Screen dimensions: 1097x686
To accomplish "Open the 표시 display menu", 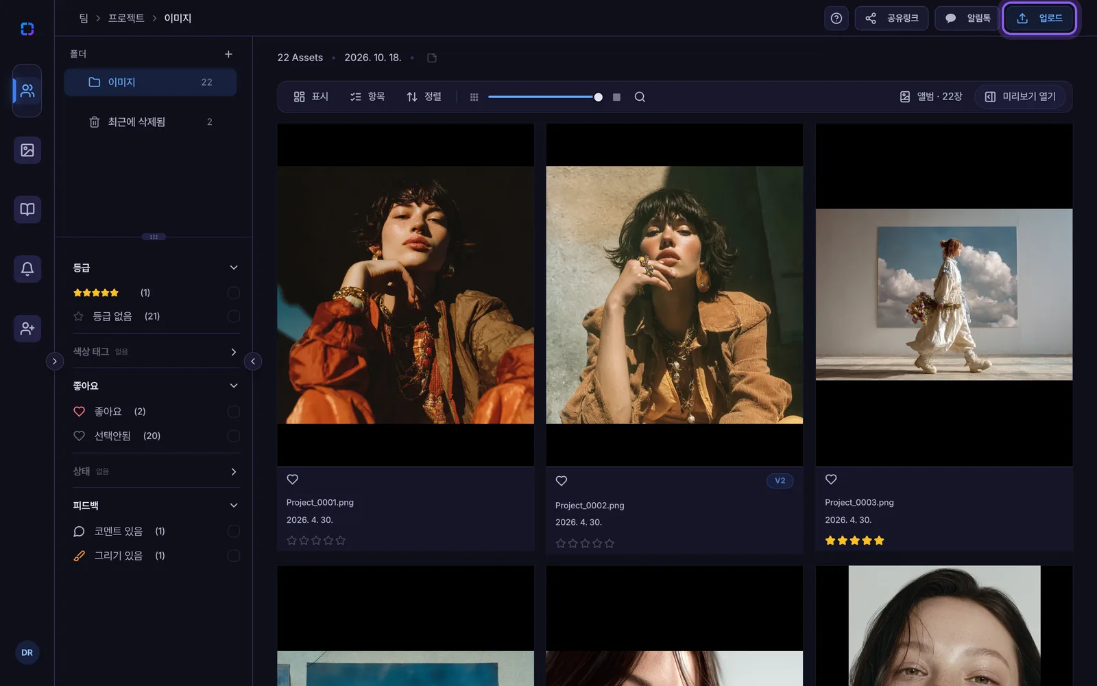I will tap(311, 97).
